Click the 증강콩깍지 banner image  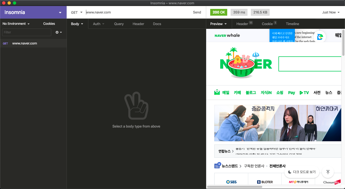pyautogui.click(x=246, y=123)
